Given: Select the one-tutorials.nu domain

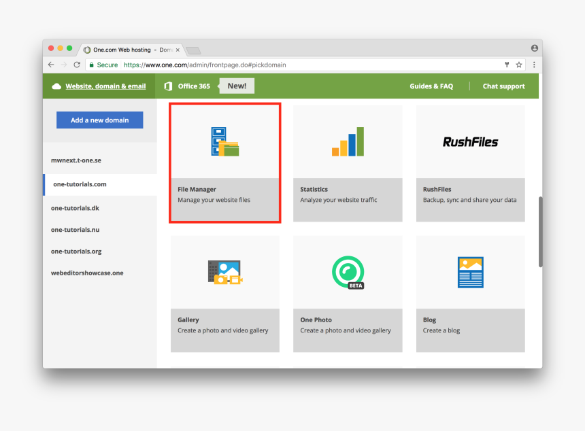Looking at the screenshot, I should pos(75,230).
